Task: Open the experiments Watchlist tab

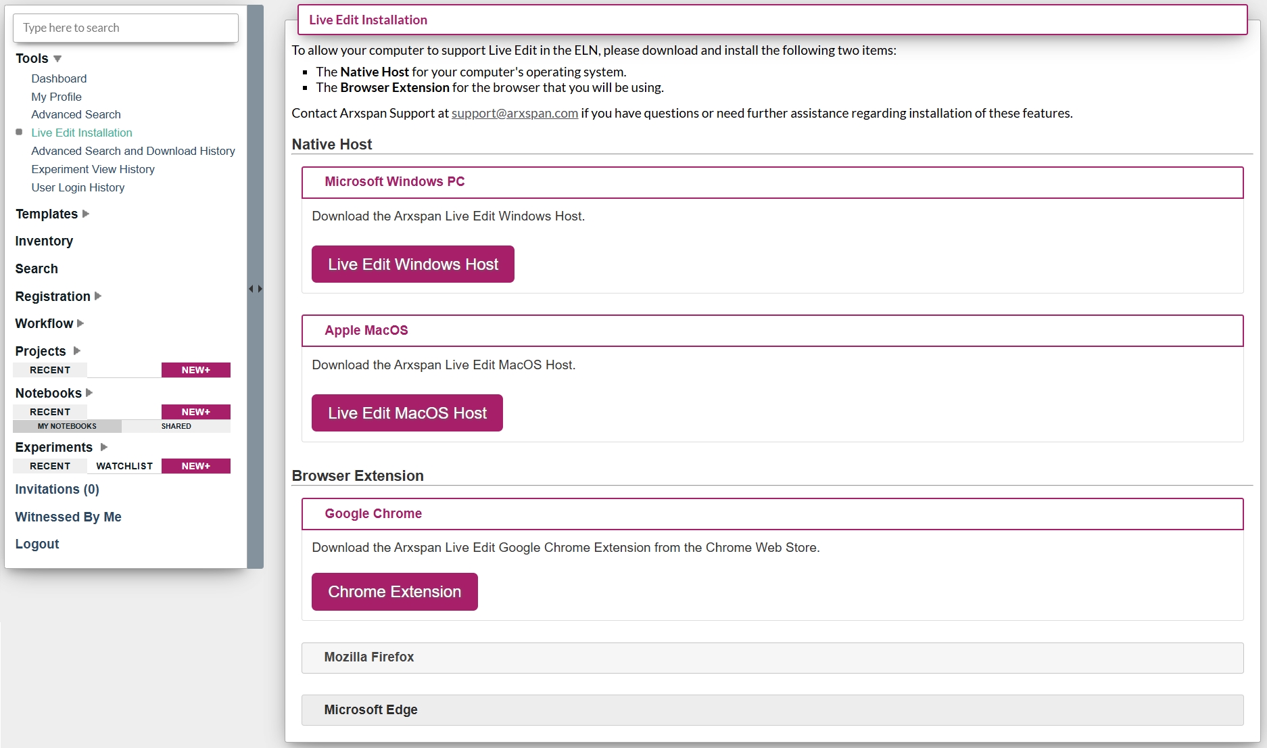Action: 124,466
